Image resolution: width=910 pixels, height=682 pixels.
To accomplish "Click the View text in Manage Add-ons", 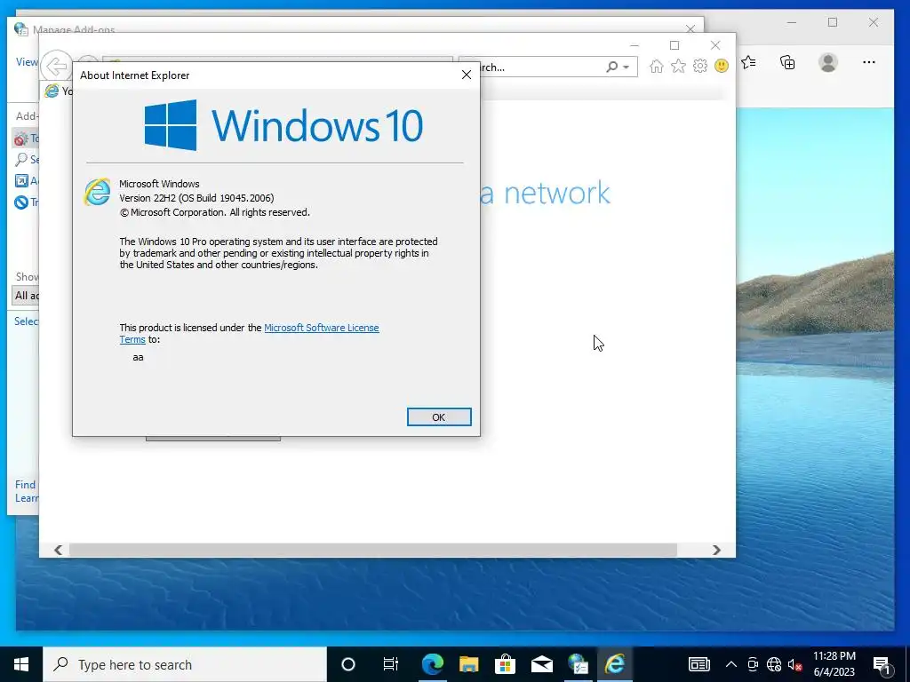I will click(x=27, y=62).
